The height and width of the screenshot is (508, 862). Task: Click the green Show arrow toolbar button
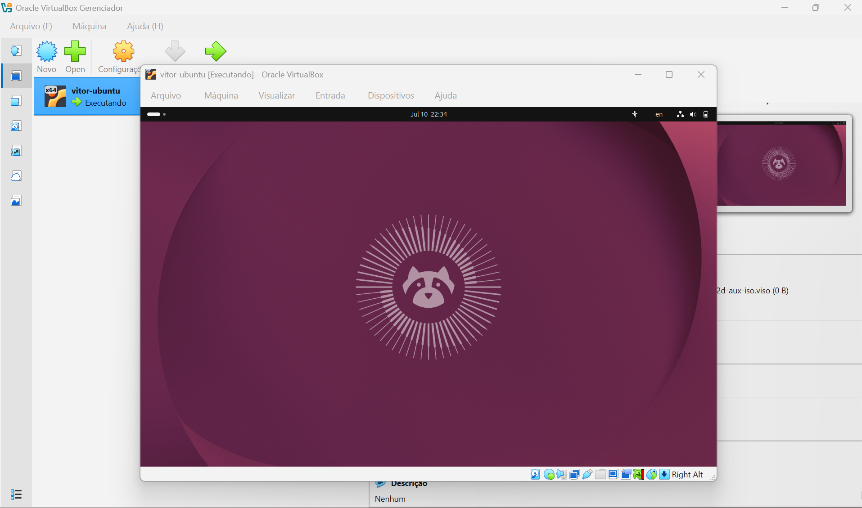point(216,51)
